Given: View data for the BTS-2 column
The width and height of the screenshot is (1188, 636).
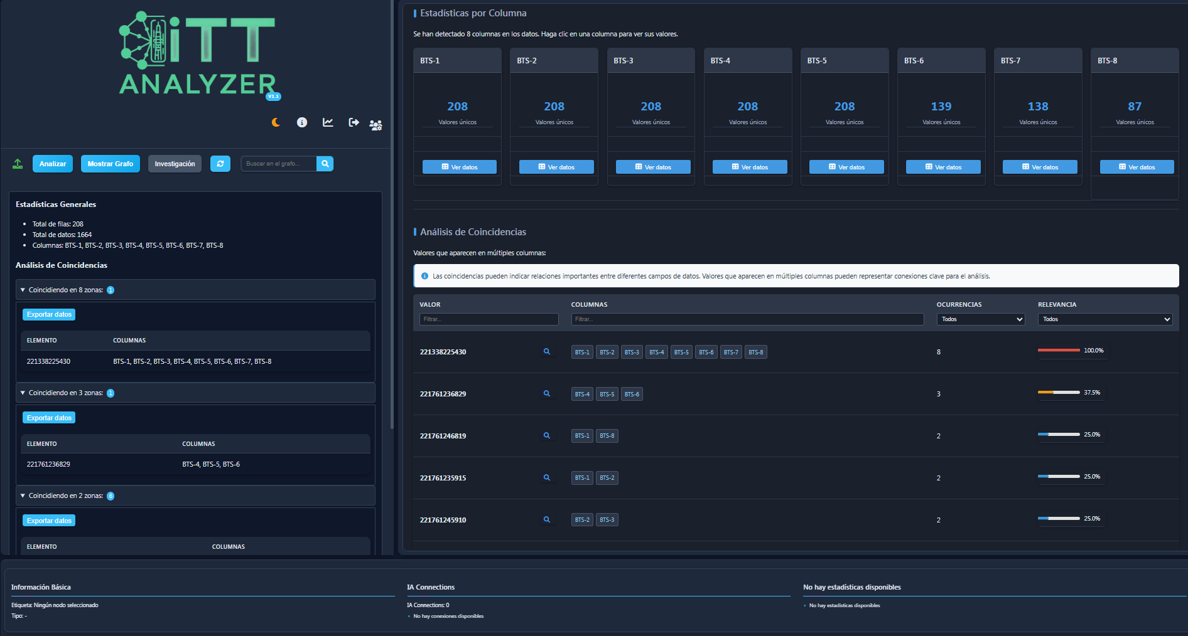Looking at the screenshot, I should point(556,167).
